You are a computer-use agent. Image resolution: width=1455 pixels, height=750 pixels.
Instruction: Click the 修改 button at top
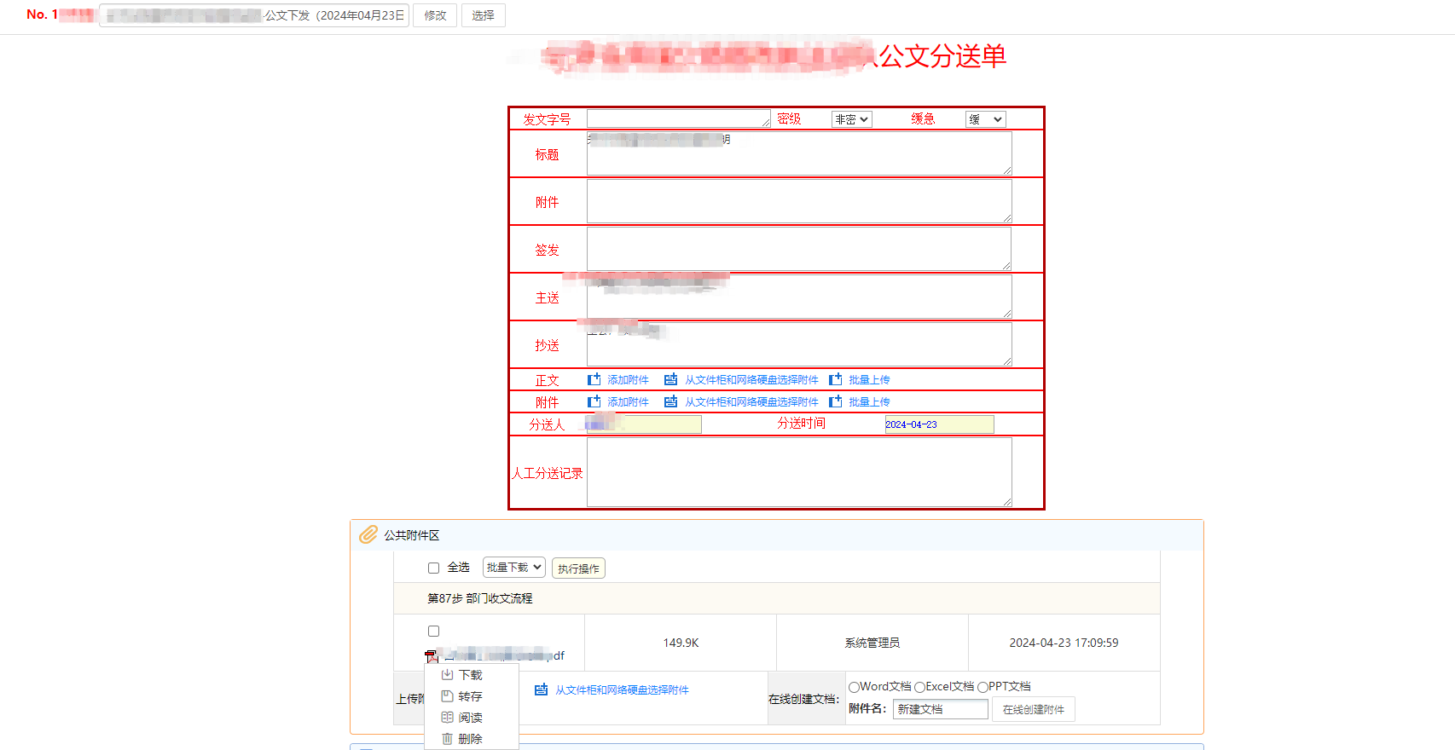coord(435,15)
